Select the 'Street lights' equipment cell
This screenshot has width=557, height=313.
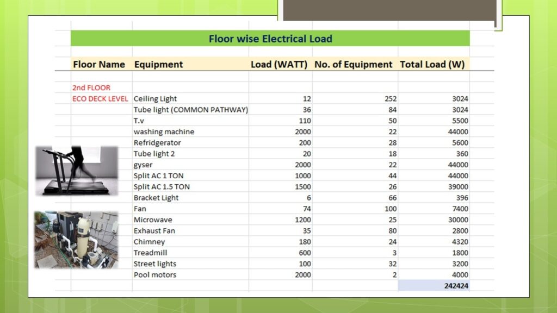click(x=155, y=264)
